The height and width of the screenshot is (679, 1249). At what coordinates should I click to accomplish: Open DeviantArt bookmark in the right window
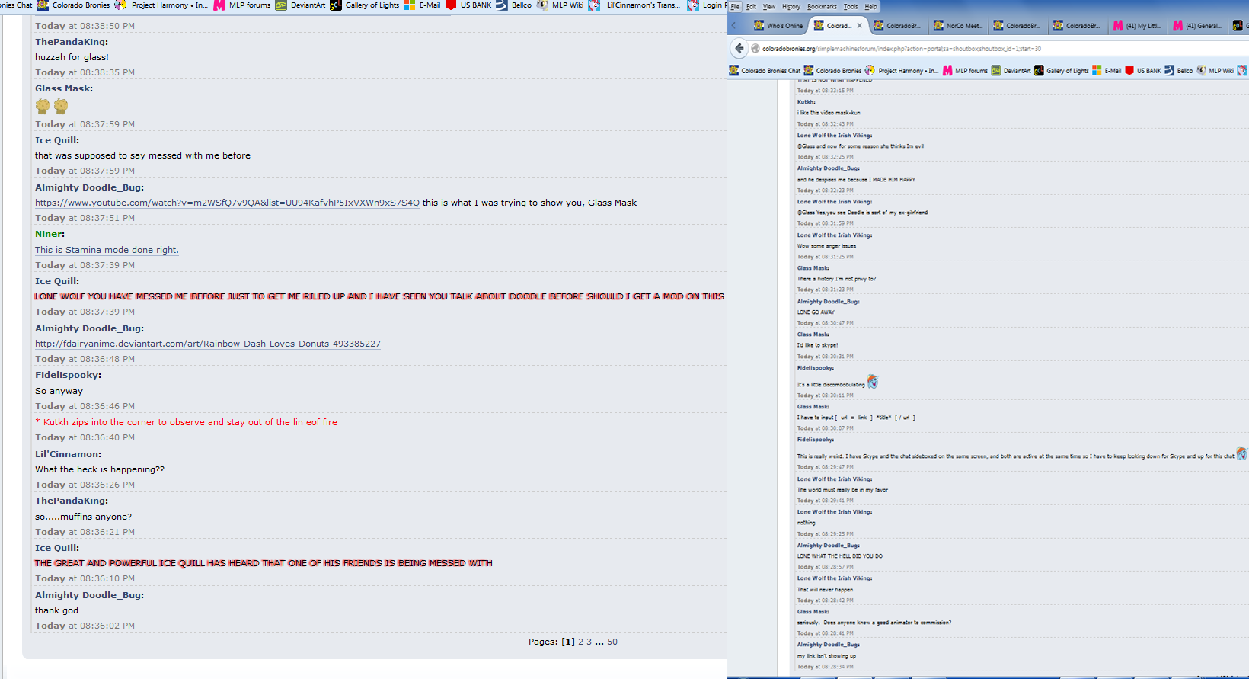coord(1011,71)
